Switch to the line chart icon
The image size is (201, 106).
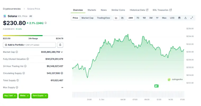pos(116,18)
